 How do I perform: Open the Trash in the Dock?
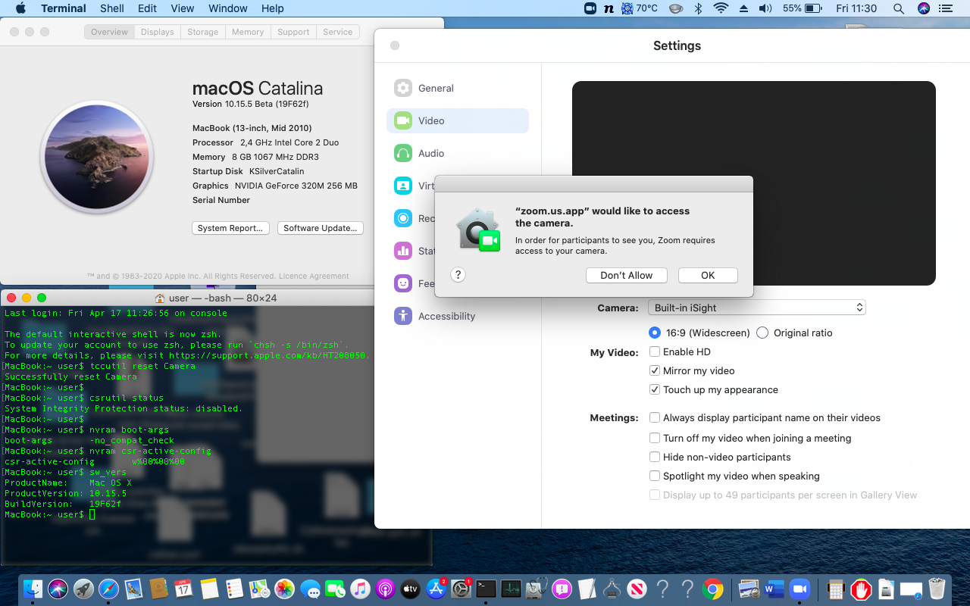(x=937, y=589)
